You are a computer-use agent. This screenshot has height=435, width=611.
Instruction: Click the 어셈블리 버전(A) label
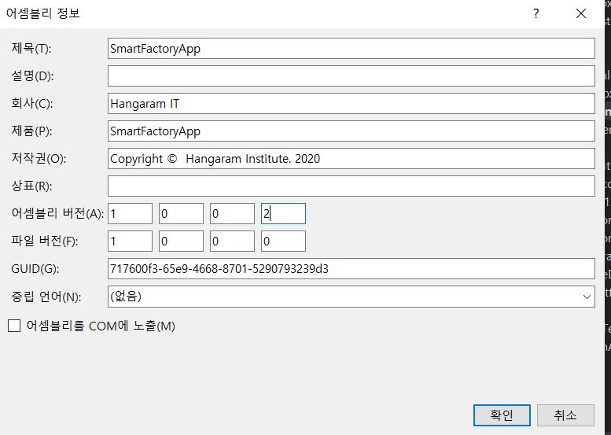pos(57,214)
